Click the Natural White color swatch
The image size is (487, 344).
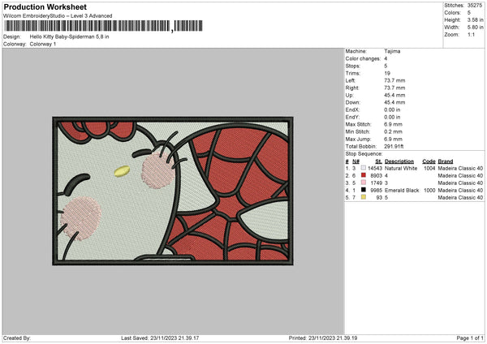click(x=363, y=167)
